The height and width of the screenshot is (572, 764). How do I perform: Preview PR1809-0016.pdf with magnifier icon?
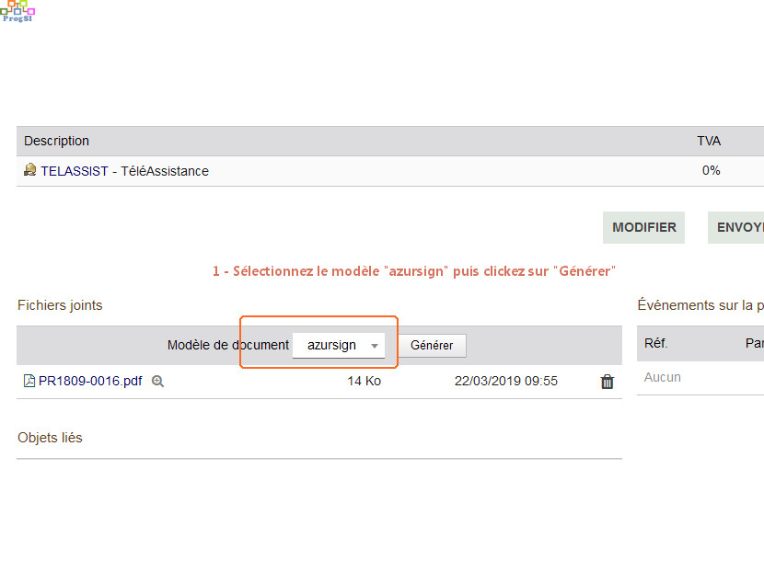coord(158,381)
